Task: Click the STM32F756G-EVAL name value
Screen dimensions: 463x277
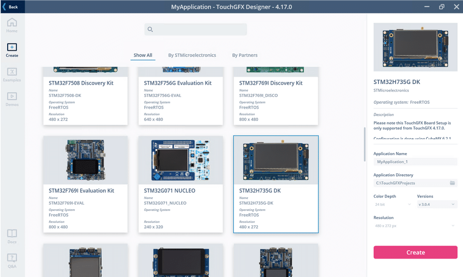Action: point(163,96)
